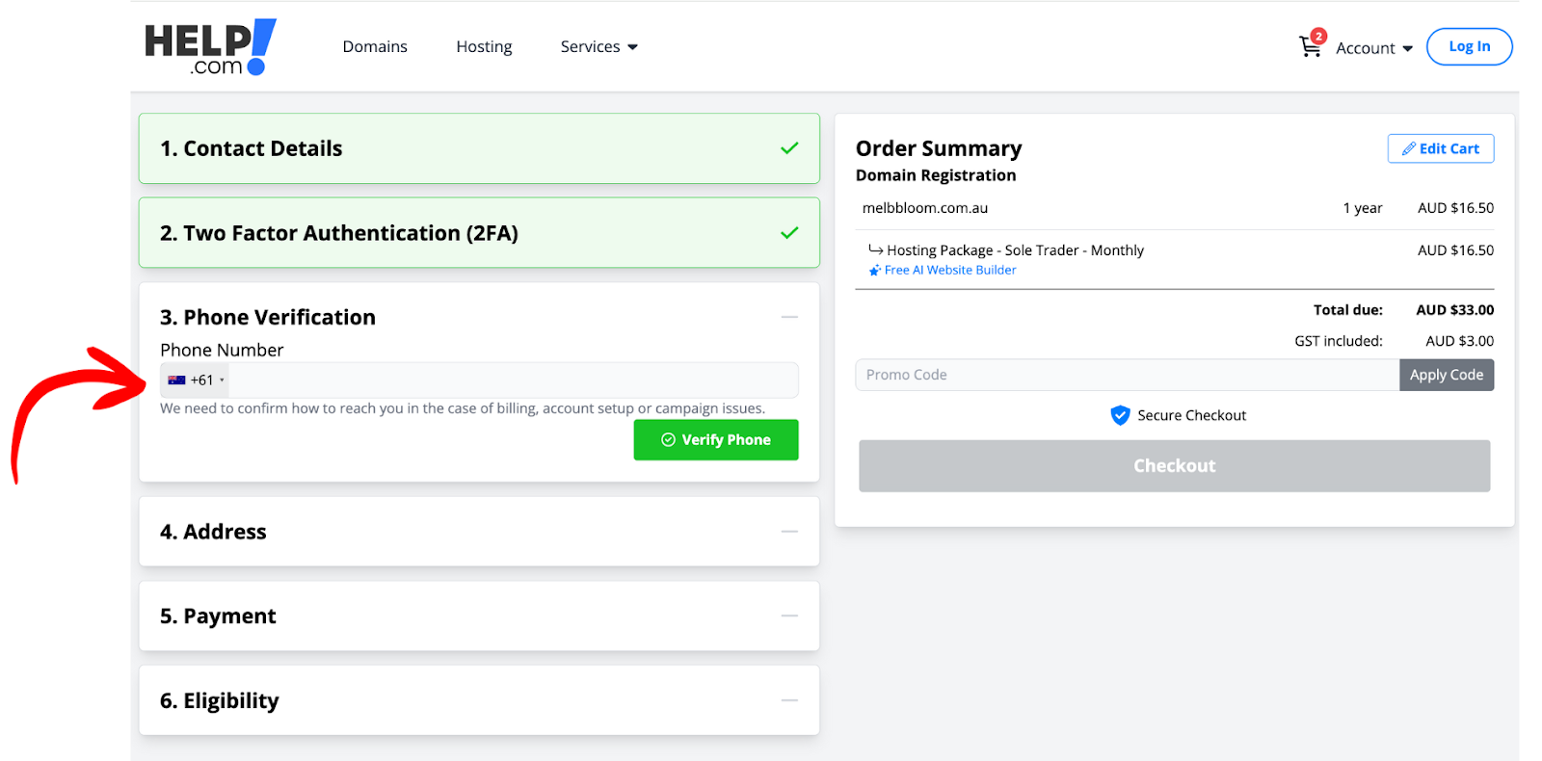
Task: Open the Account dropdown menu
Action: click(x=1373, y=48)
